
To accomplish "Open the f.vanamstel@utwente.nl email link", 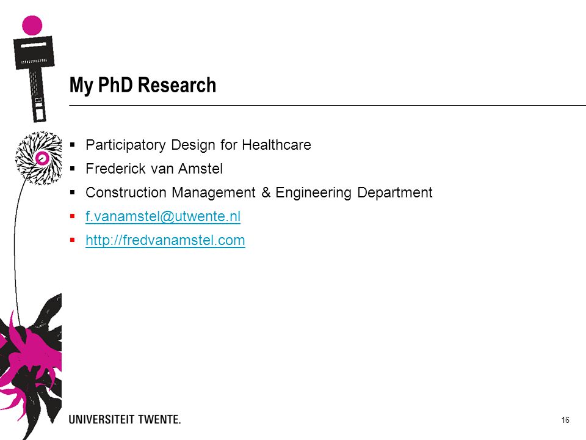I will point(163,216).
